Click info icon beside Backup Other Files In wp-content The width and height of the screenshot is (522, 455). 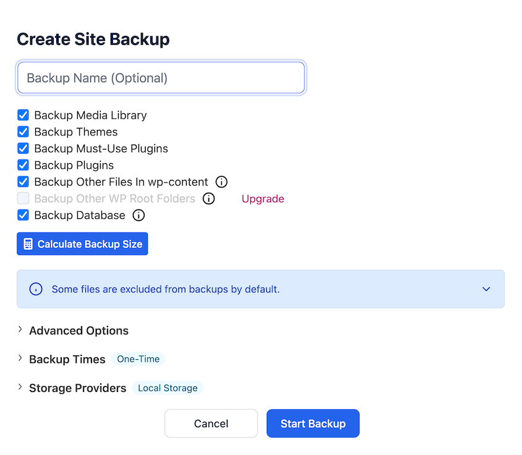[221, 182]
